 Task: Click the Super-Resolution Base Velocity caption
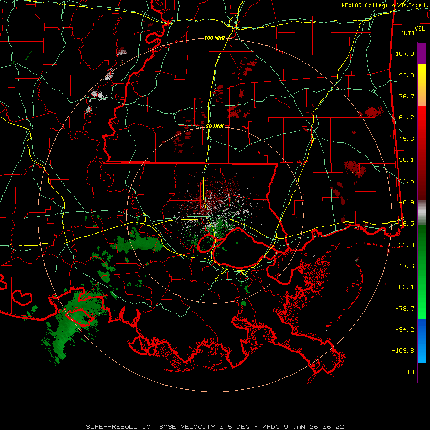[x=215, y=427]
